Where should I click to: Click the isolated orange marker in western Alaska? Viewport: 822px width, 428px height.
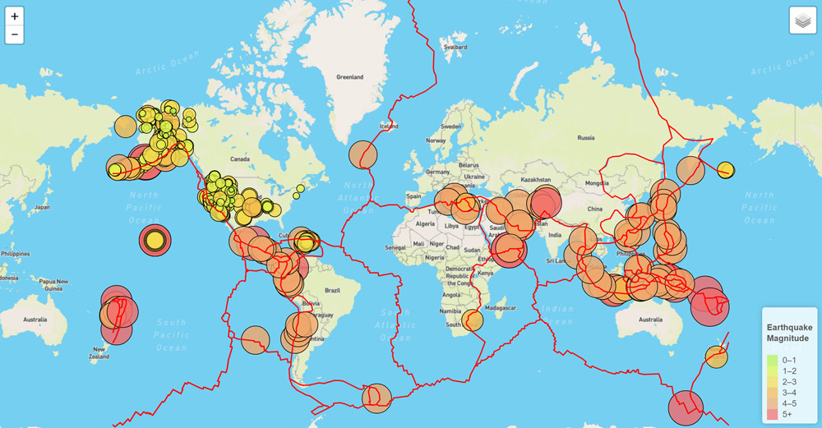tap(125, 127)
